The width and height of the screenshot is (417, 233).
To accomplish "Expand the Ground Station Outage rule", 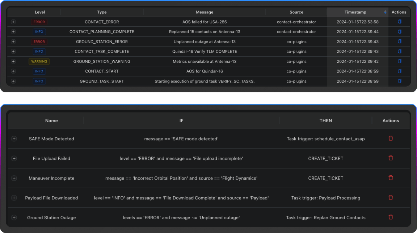I will click(x=14, y=217).
